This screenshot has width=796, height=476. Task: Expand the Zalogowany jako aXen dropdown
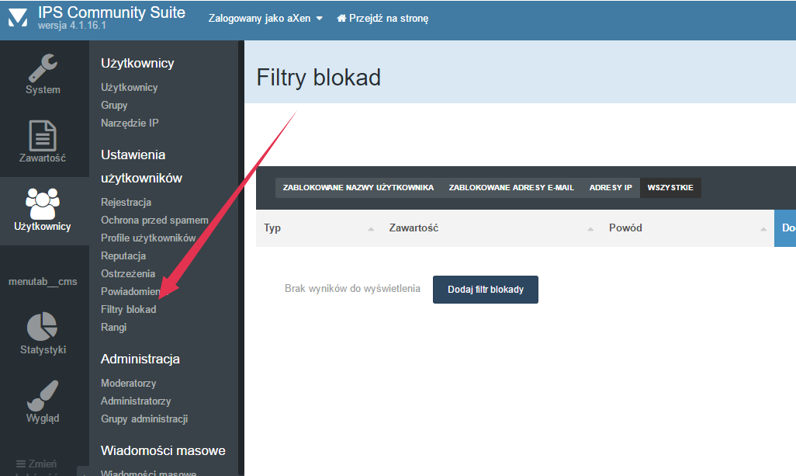pos(265,19)
